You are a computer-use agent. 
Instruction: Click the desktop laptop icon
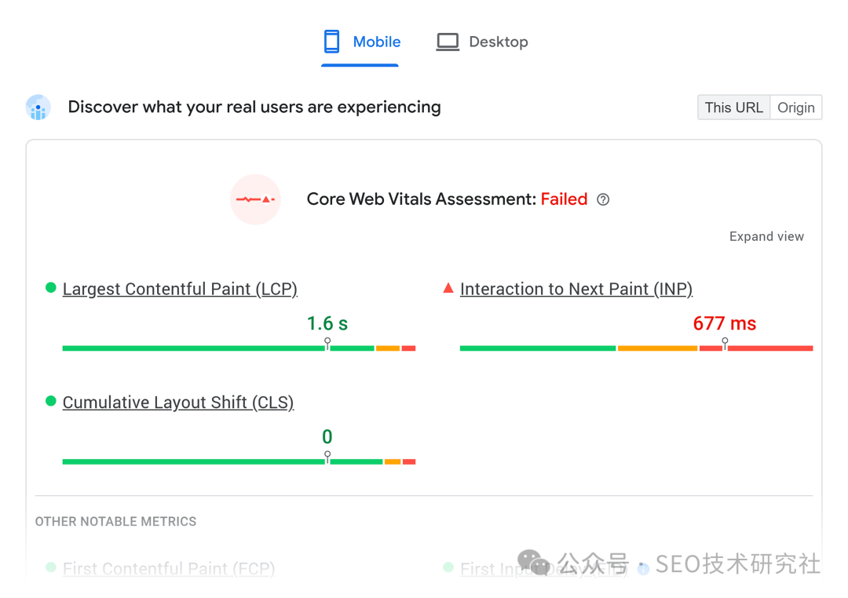448,42
